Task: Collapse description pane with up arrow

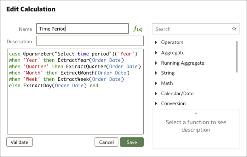Action: click(x=196, y=113)
